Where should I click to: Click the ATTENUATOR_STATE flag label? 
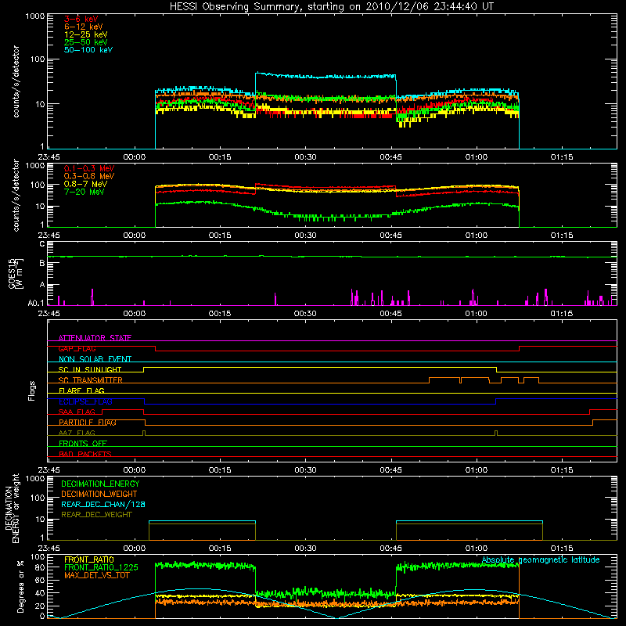[95, 338]
